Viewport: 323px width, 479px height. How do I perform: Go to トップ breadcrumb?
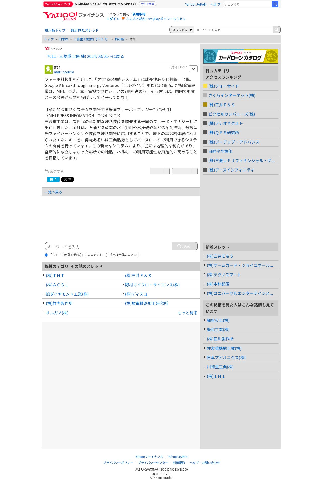49,39
